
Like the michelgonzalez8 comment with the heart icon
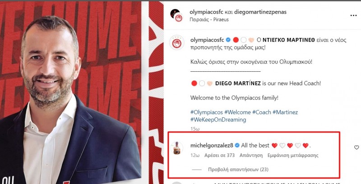pyautogui.click(x=356, y=147)
